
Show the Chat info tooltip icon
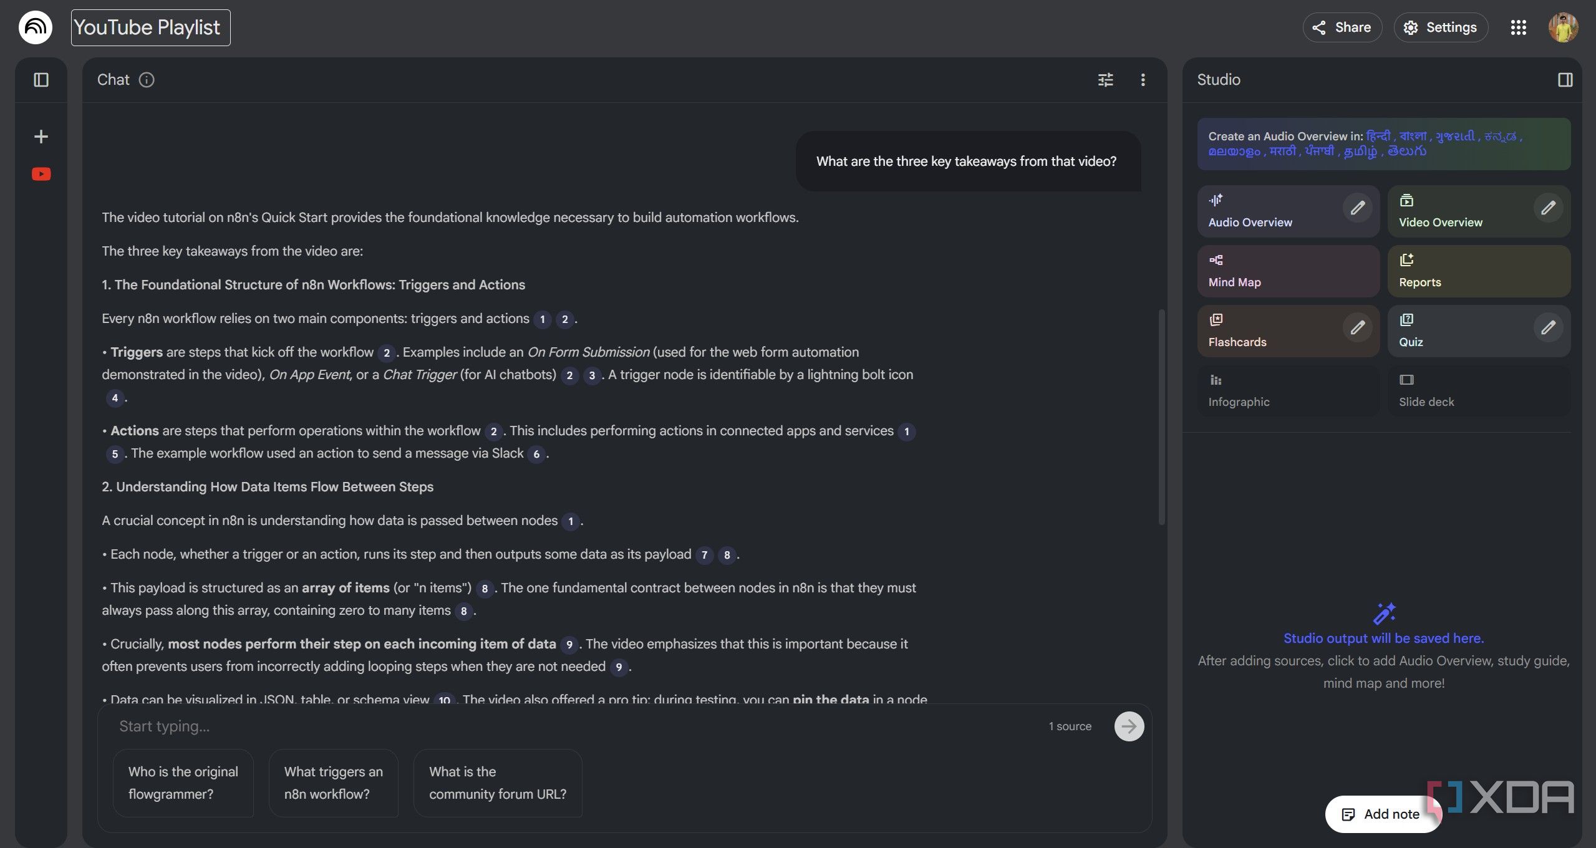click(x=147, y=80)
